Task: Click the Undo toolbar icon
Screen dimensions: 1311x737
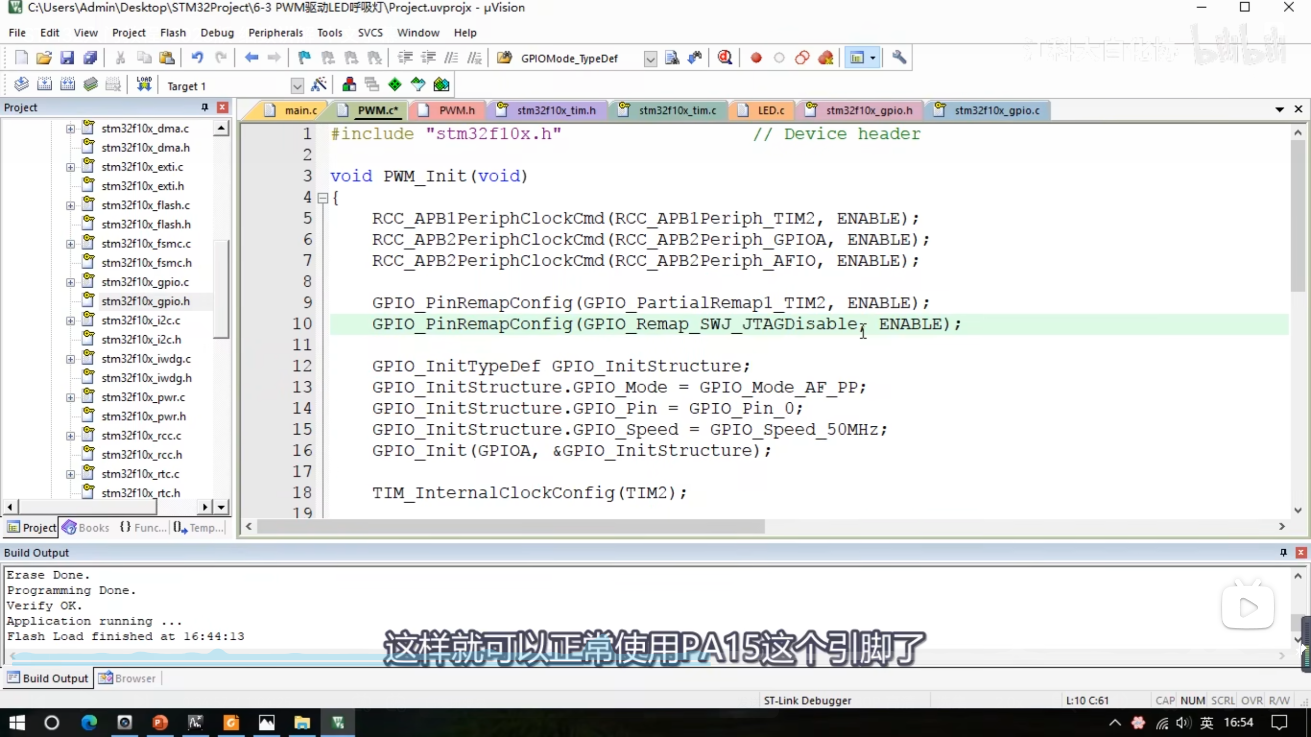Action: (197, 58)
